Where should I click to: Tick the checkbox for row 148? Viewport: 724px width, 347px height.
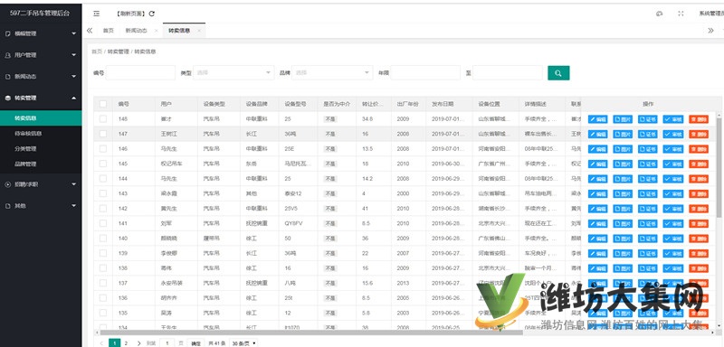[103, 119]
